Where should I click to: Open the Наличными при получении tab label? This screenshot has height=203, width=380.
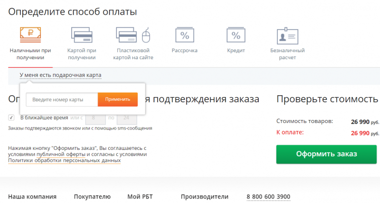coord(30,54)
